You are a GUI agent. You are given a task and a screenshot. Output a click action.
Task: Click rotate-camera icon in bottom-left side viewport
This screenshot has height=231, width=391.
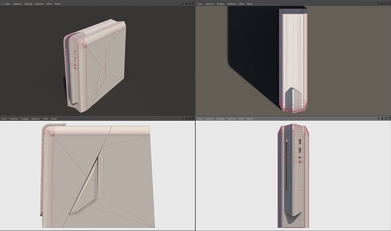tap(190, 119)
